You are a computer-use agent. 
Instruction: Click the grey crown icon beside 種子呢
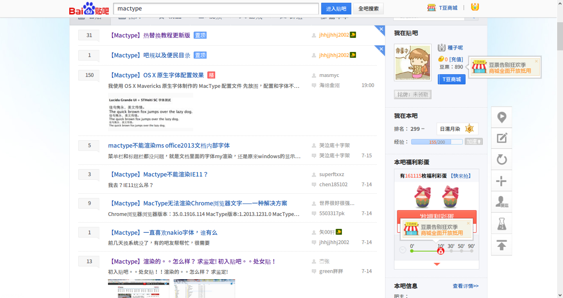click(442, 48)
